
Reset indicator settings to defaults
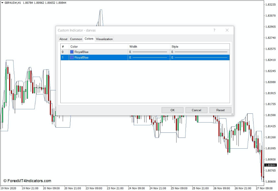click(220, 110)
